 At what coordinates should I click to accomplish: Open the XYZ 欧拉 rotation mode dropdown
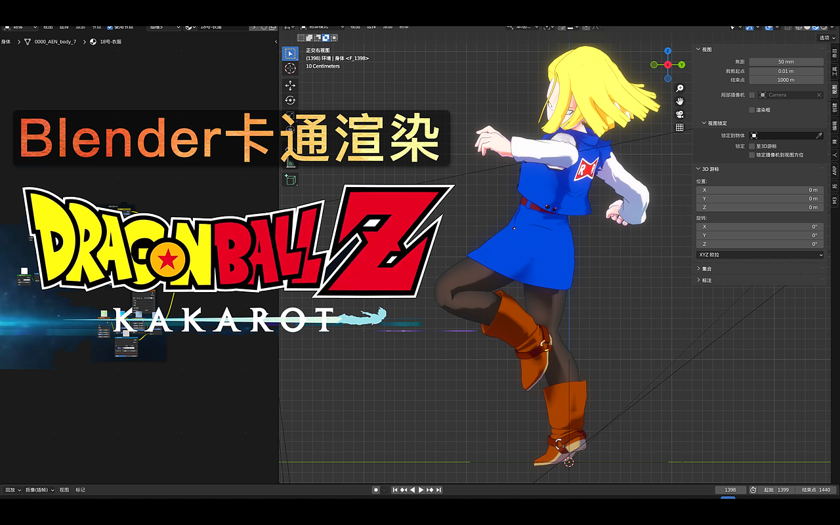[x=759, y=255]
